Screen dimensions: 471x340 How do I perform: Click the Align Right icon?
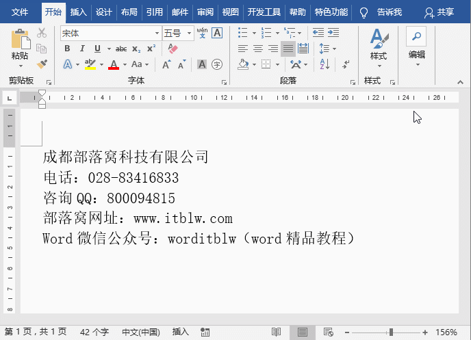[272, 49]
